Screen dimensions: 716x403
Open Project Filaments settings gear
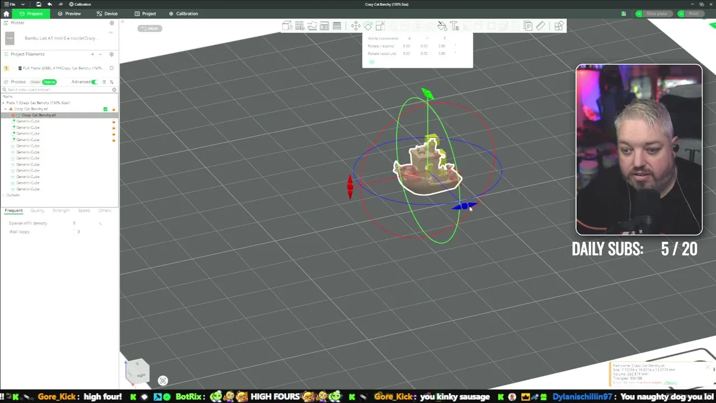tap(111, 54)
